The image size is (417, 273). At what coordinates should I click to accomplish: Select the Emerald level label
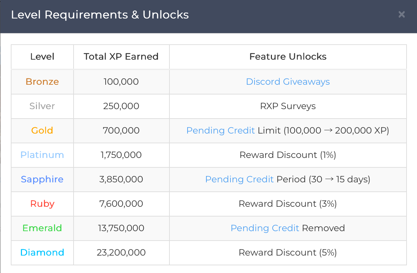[x=42, y=228]
